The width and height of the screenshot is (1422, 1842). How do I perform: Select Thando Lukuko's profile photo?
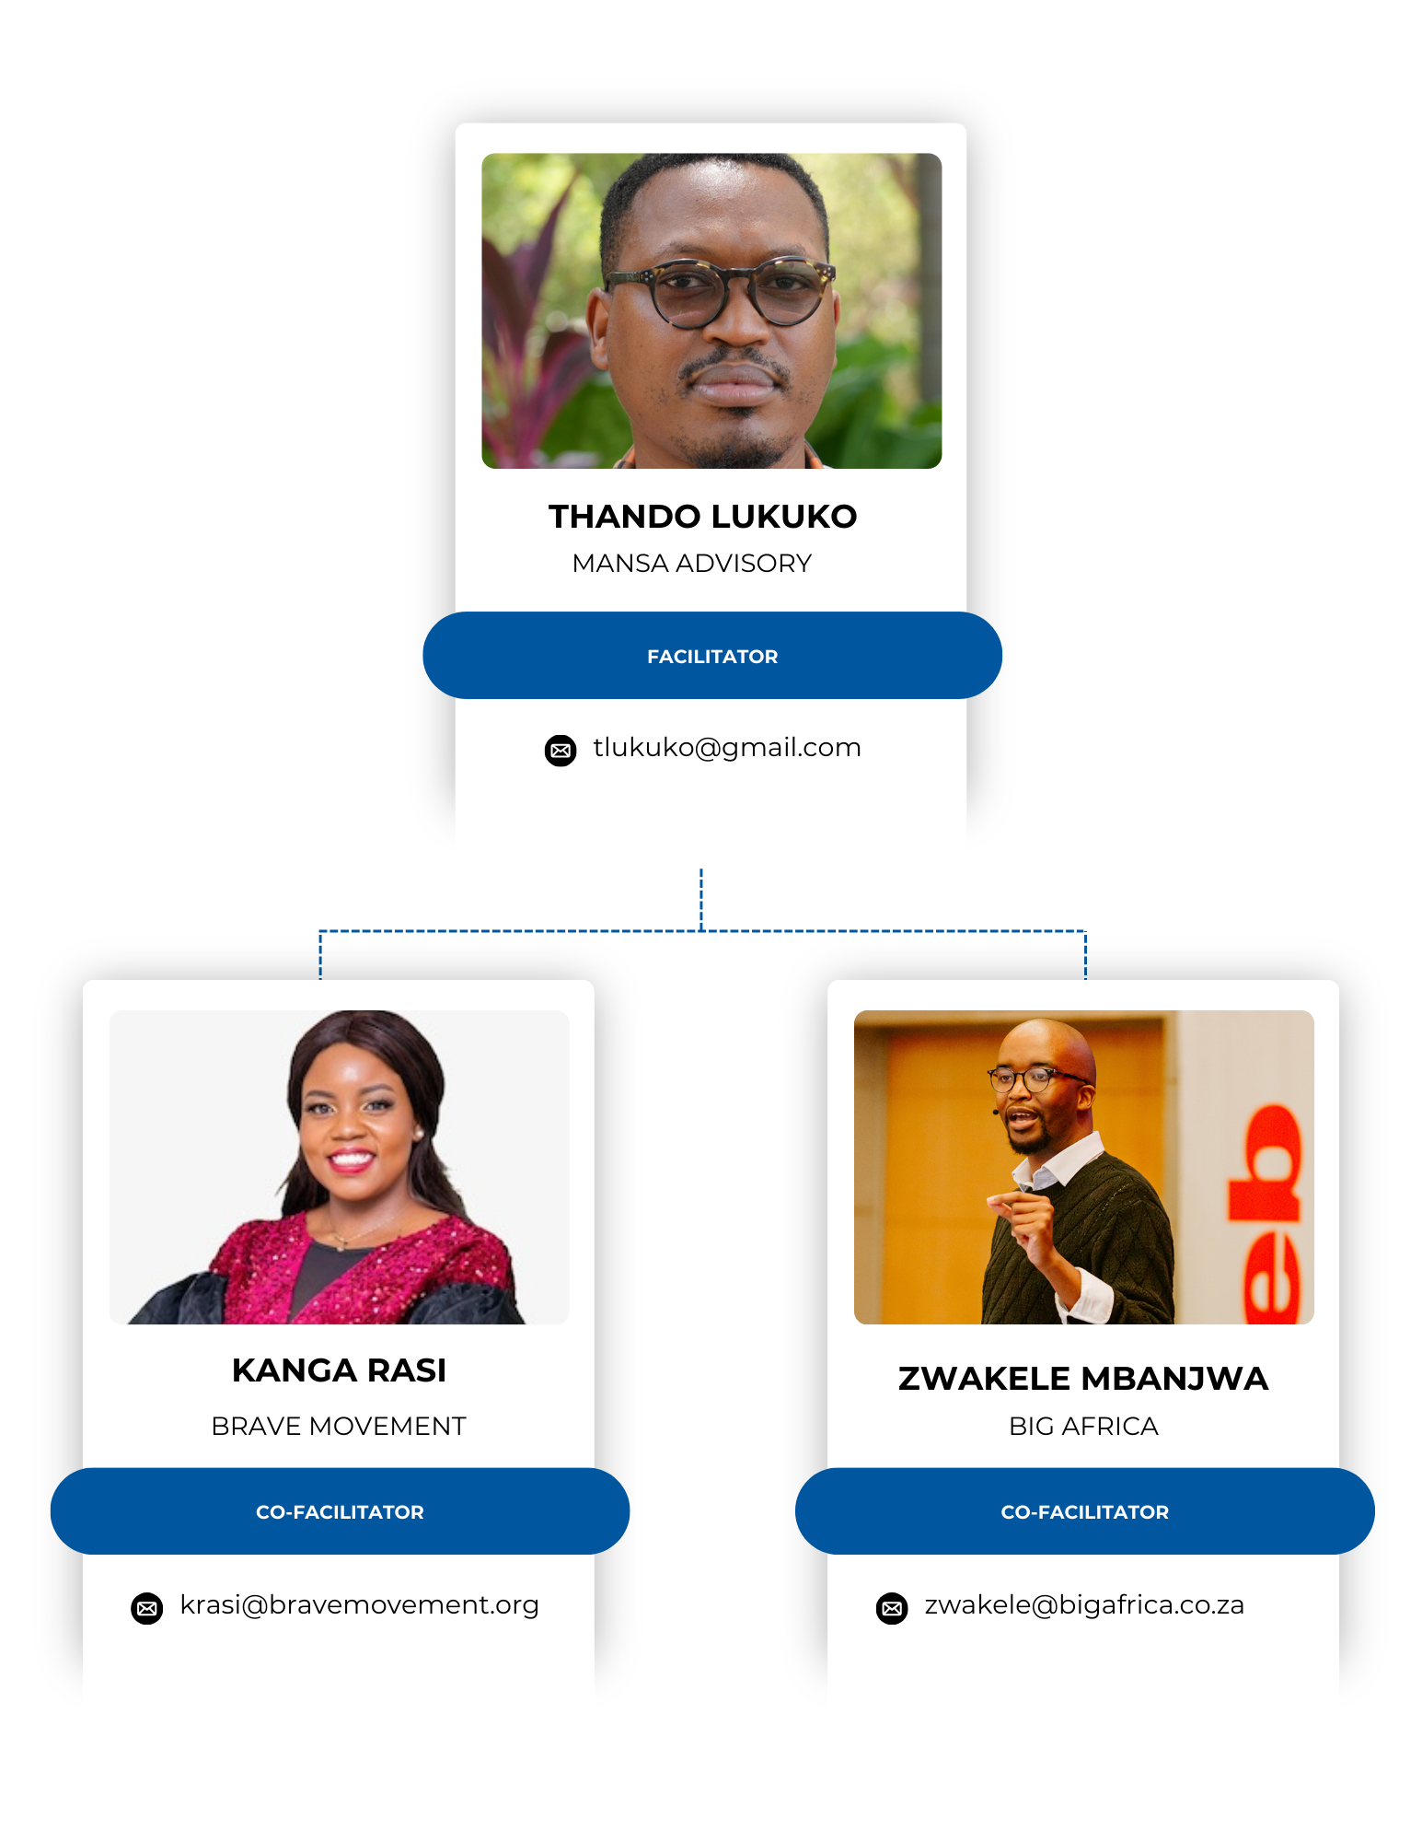tap(711, 311)
